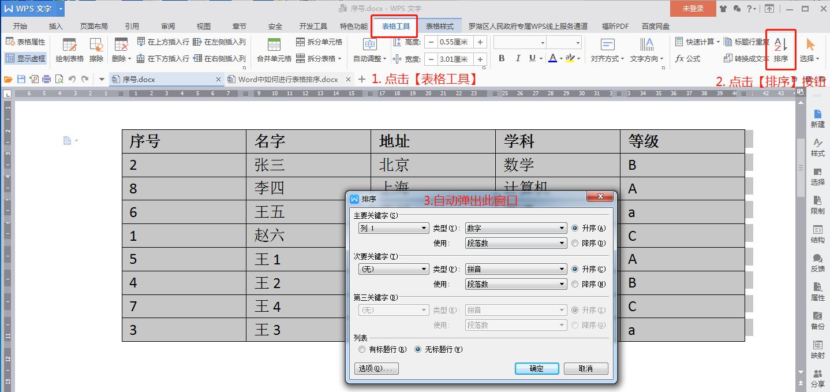
Task: Confirm sorting with the 确定 button
Action: pyautogui.click(x=536, y=368)
